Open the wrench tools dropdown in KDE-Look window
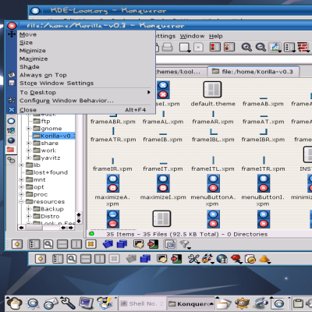Viewport: 312px width, 312px height. coord(193,259)
